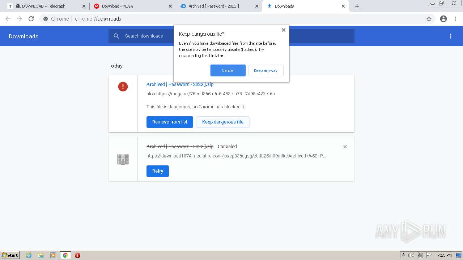Click the network tray icon
The height and width of the screenshot is (260, 463).
420,255
